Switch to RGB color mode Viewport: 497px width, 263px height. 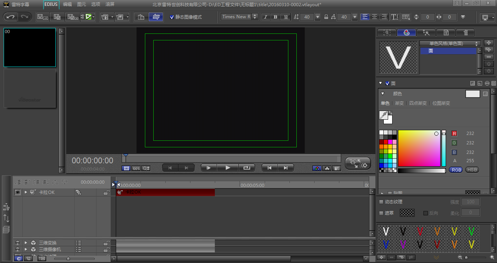tap(456, 170)
